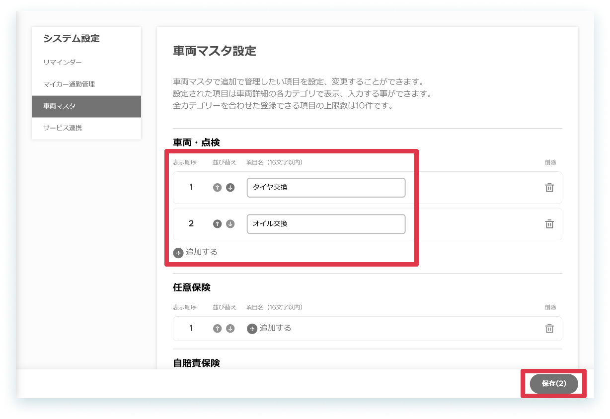Delete the オイル交換 item via trash icon
The height and width of the screenshot is (419, 610).
click(549, 224)
